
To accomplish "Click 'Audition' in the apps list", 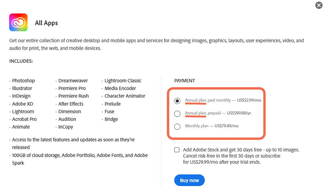I will [x=67, y=119].
